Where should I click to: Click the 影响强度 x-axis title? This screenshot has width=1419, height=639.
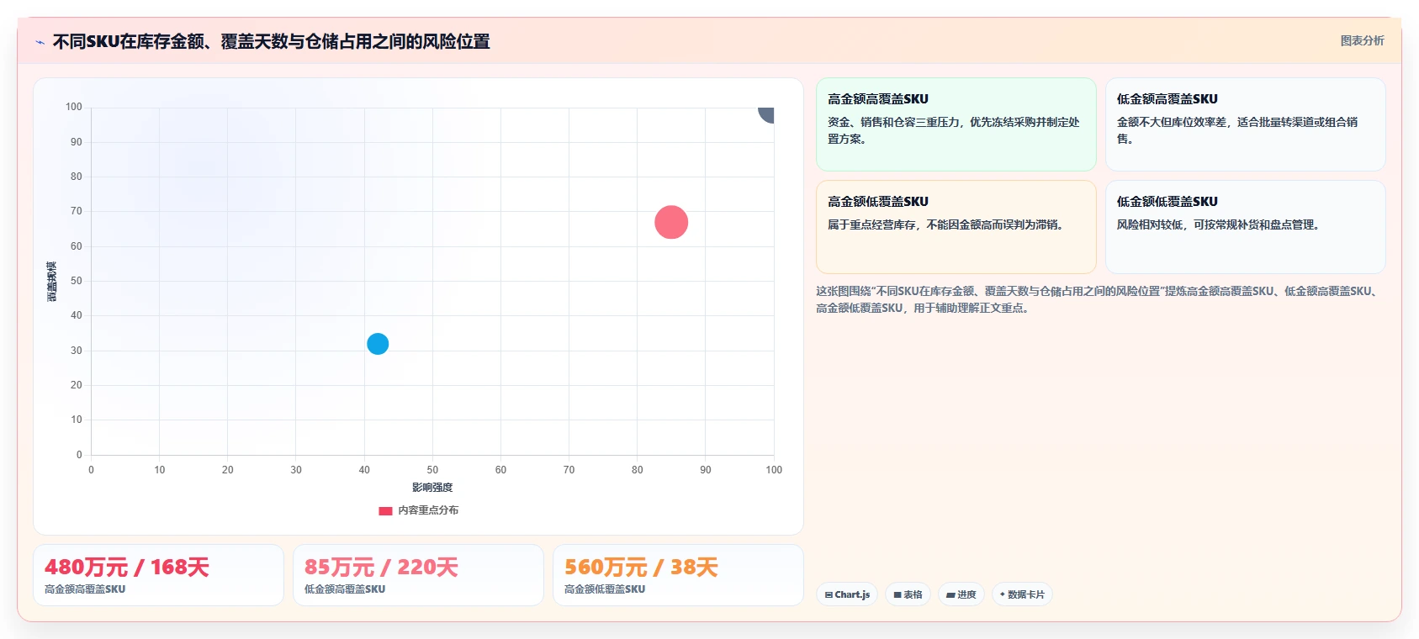(432, 488)
